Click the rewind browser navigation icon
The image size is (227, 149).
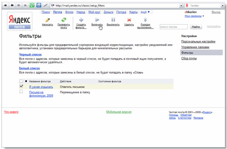[x=5, y=5]
